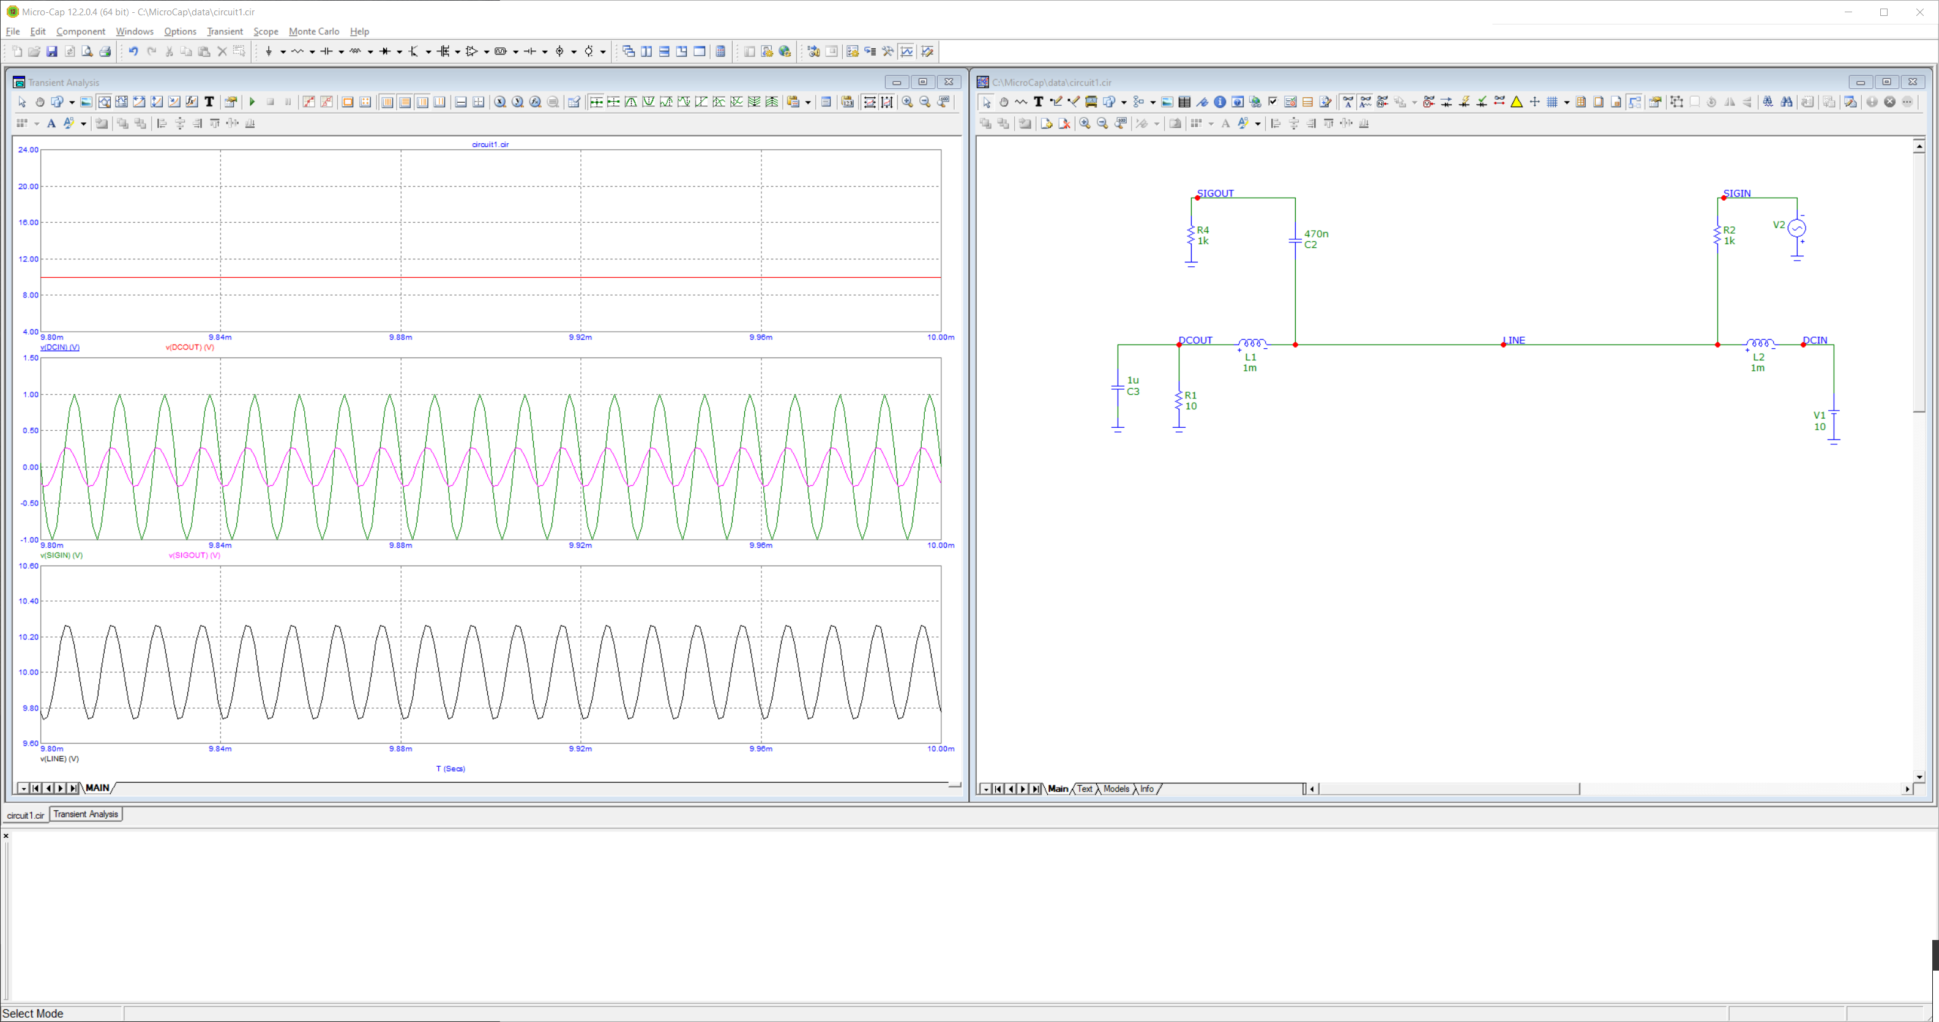
Task: Select Wire mode in schematic toolbar
Action: click(x=1056, y=102)
